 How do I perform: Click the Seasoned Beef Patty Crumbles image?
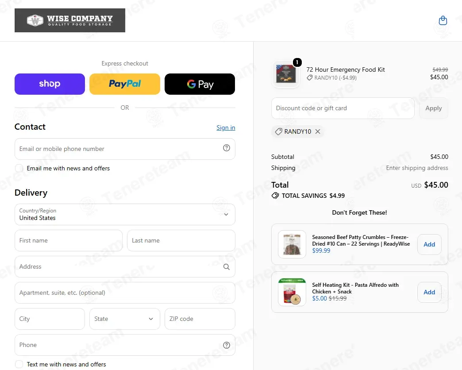point(292,244)
